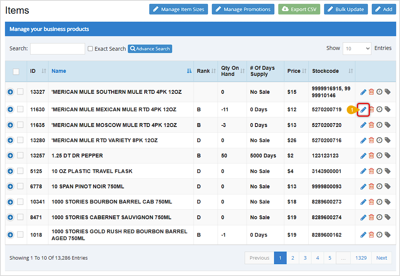Delete the 1.25 DT DR PEPPER item
This screenshot has height=276, width=400.
pos(371,156)
